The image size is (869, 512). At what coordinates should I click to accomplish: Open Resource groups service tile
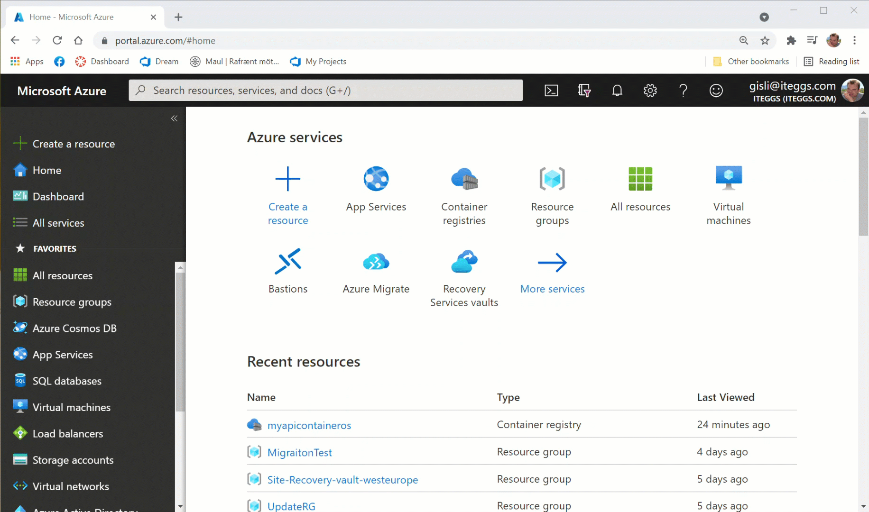point(553,195)
